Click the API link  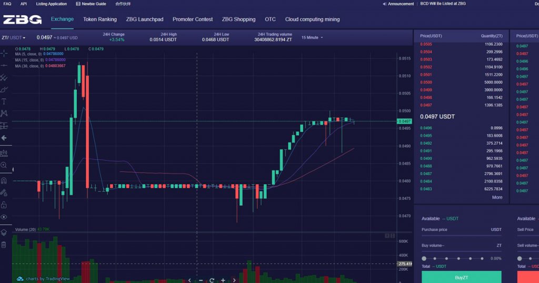coord(23,4)
